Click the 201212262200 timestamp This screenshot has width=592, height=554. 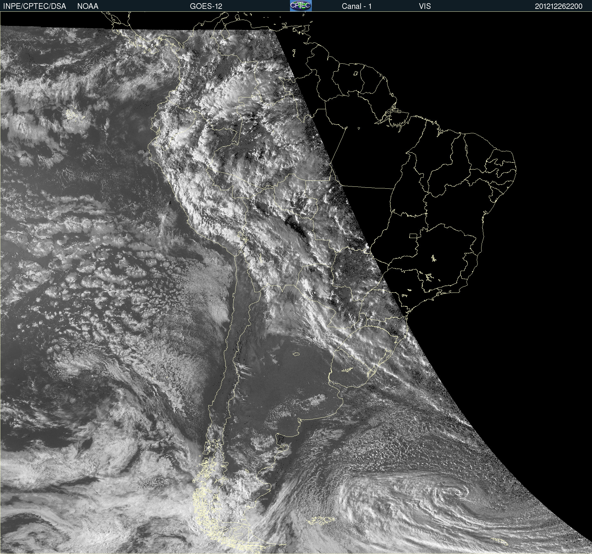[x=559, y=6]
